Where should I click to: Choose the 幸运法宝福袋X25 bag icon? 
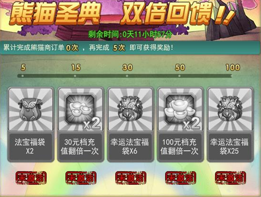pos(230,109)
